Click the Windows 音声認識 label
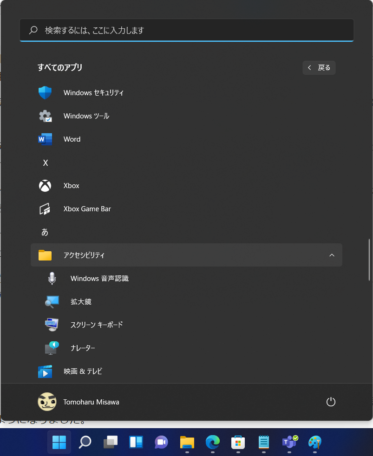 point(99,278)
